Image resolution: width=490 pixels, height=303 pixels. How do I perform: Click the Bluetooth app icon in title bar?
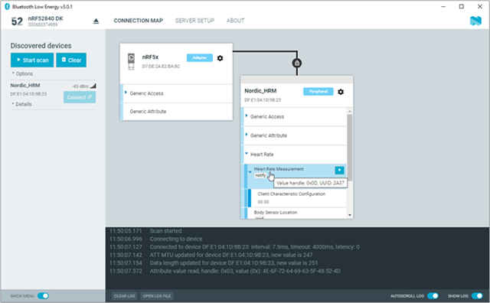tap(7, 7)
